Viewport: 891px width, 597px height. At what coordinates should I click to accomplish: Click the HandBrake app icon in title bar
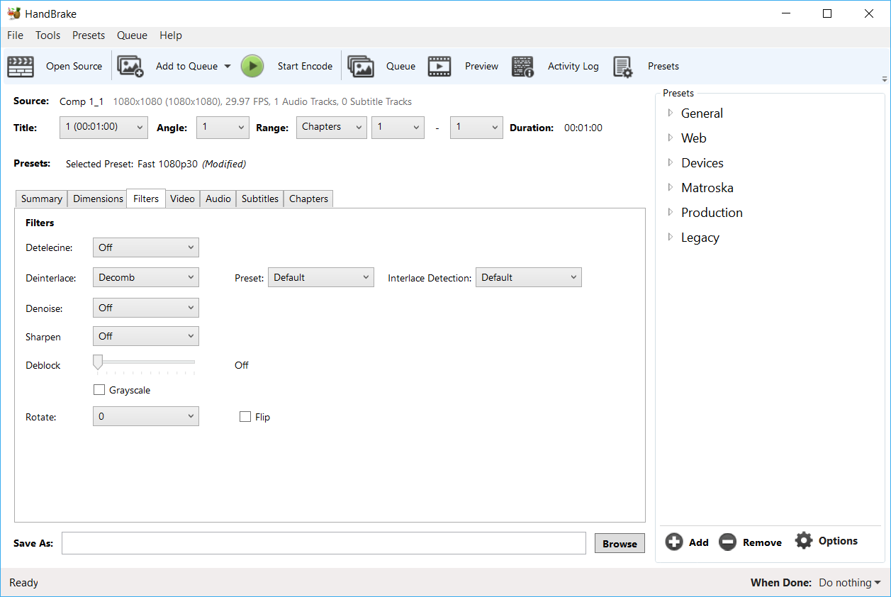coord(13,13)
